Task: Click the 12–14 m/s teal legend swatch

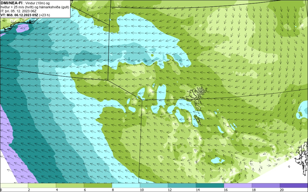Action: [x=182, y=185]
